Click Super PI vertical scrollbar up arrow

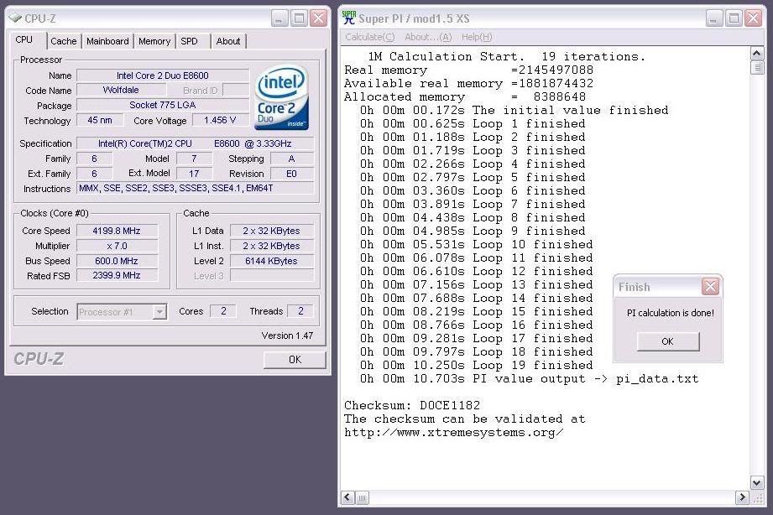[x=757, y=53]
